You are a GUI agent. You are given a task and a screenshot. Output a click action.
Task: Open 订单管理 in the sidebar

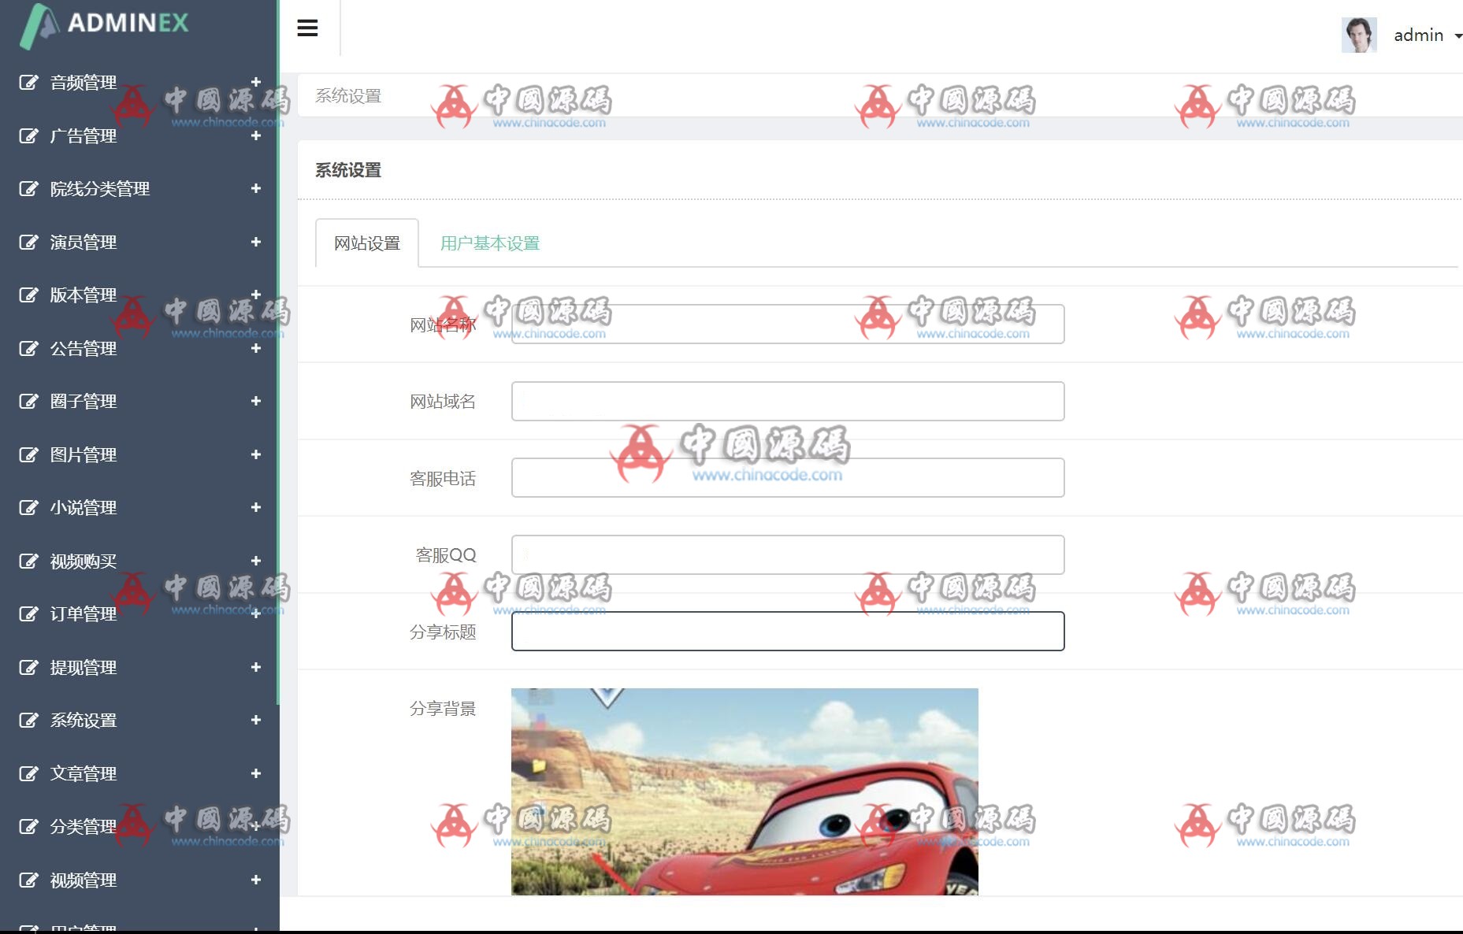tap(84, 614)
